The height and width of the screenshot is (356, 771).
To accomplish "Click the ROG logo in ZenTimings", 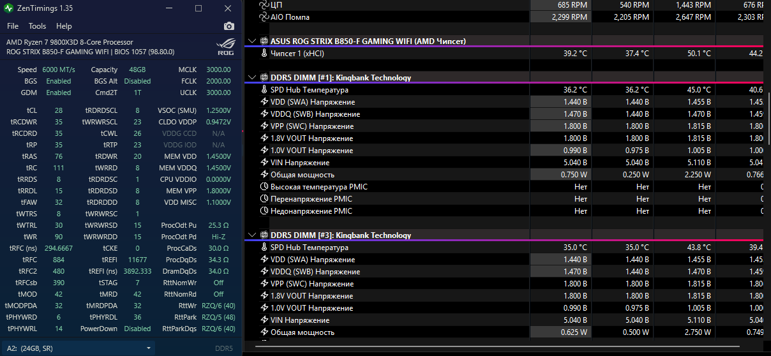I will [x=225, y=47].
